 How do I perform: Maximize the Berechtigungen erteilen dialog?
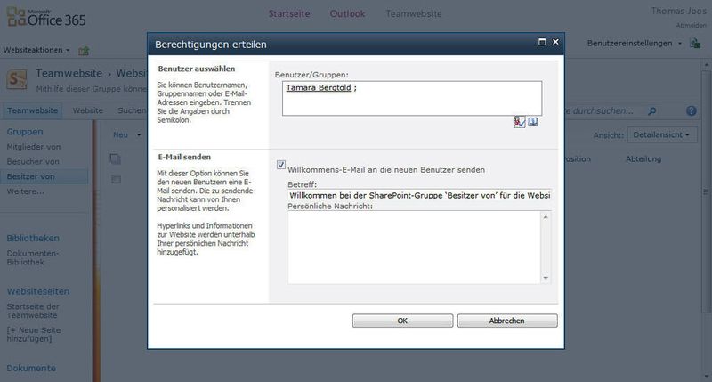pos(542,42)
